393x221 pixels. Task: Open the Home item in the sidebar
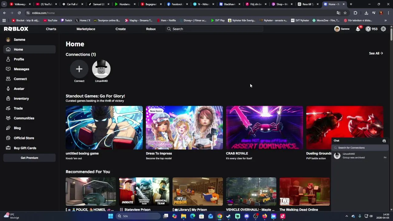pyautogui.click(x=29, y=49)
